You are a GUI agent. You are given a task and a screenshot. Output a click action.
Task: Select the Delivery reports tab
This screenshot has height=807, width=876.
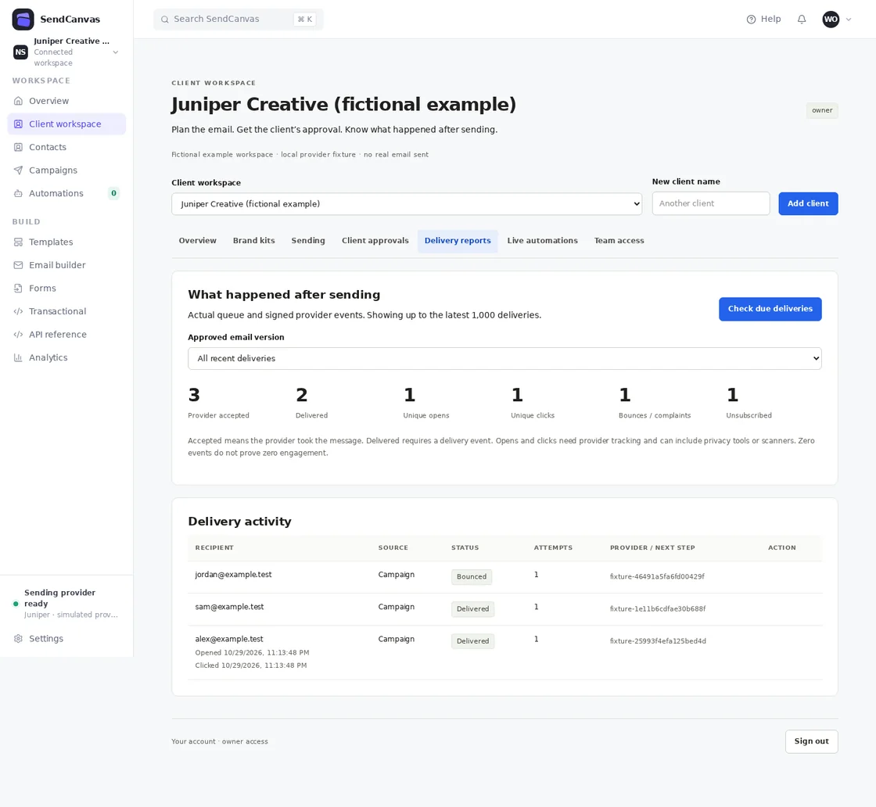click(x=458, y=241)
